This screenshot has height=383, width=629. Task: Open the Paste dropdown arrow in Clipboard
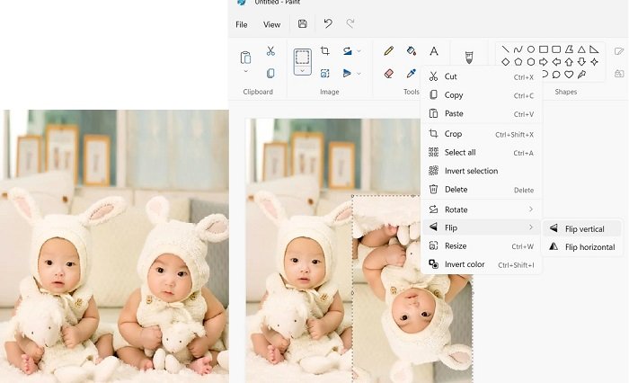pos(245,73)
